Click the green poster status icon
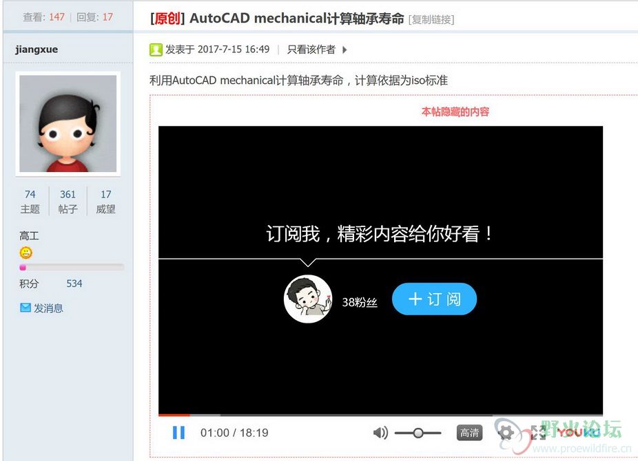 point(156,50)
